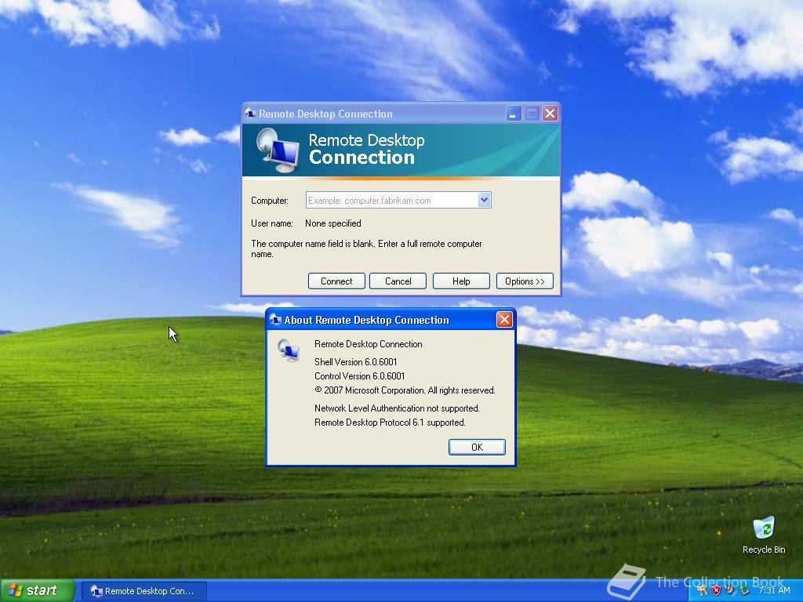
Task: Select the Recycle Bin desktop icon
Action: tap(764, 535)
